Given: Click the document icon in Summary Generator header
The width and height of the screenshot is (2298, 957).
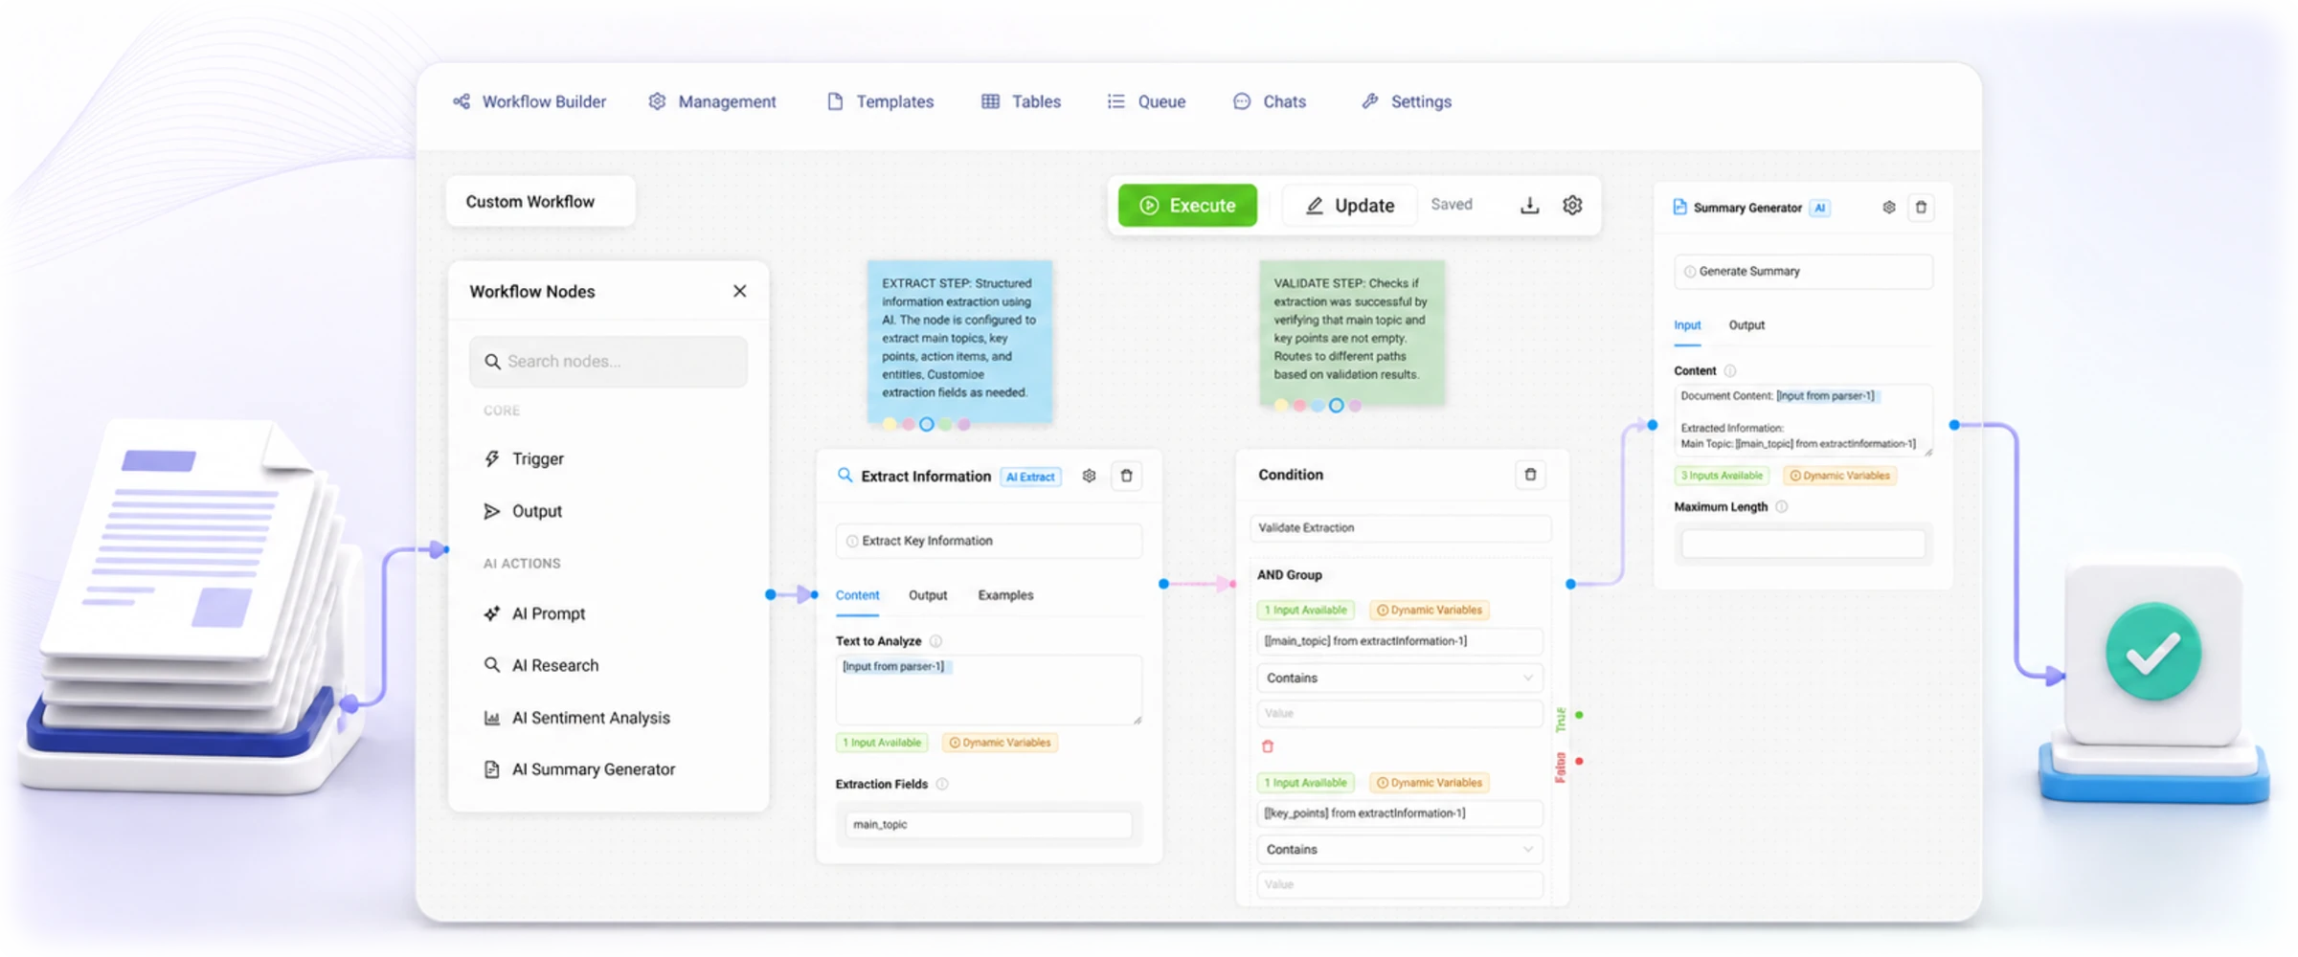Looking at the screenshot, I should (1679, 208).
